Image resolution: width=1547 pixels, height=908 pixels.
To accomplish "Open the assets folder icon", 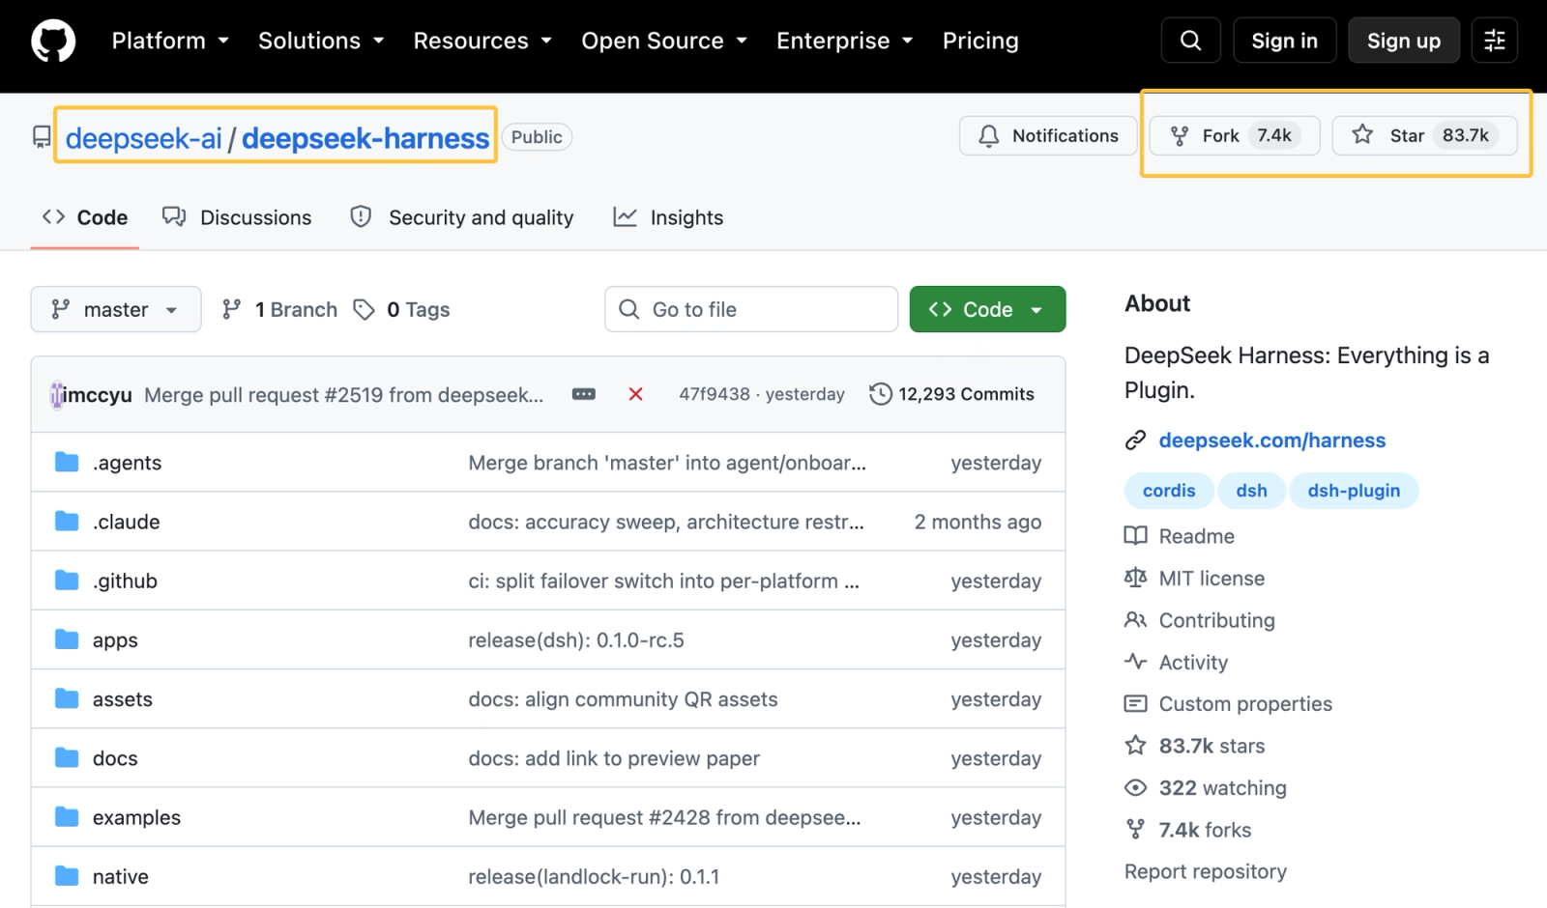I will 67,698.
